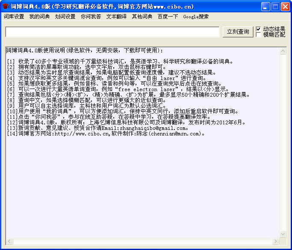292x250 pixels.
Task: Uncheck the 动态结果 checkbox
Action: point(258,29)
